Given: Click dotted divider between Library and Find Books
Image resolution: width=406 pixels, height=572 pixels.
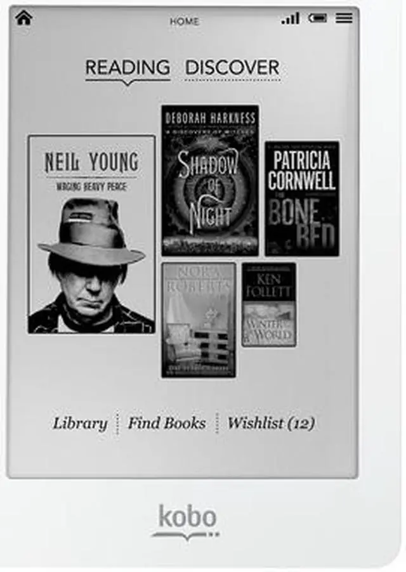Looking at the screenshot, I should [x=117, y=423].
